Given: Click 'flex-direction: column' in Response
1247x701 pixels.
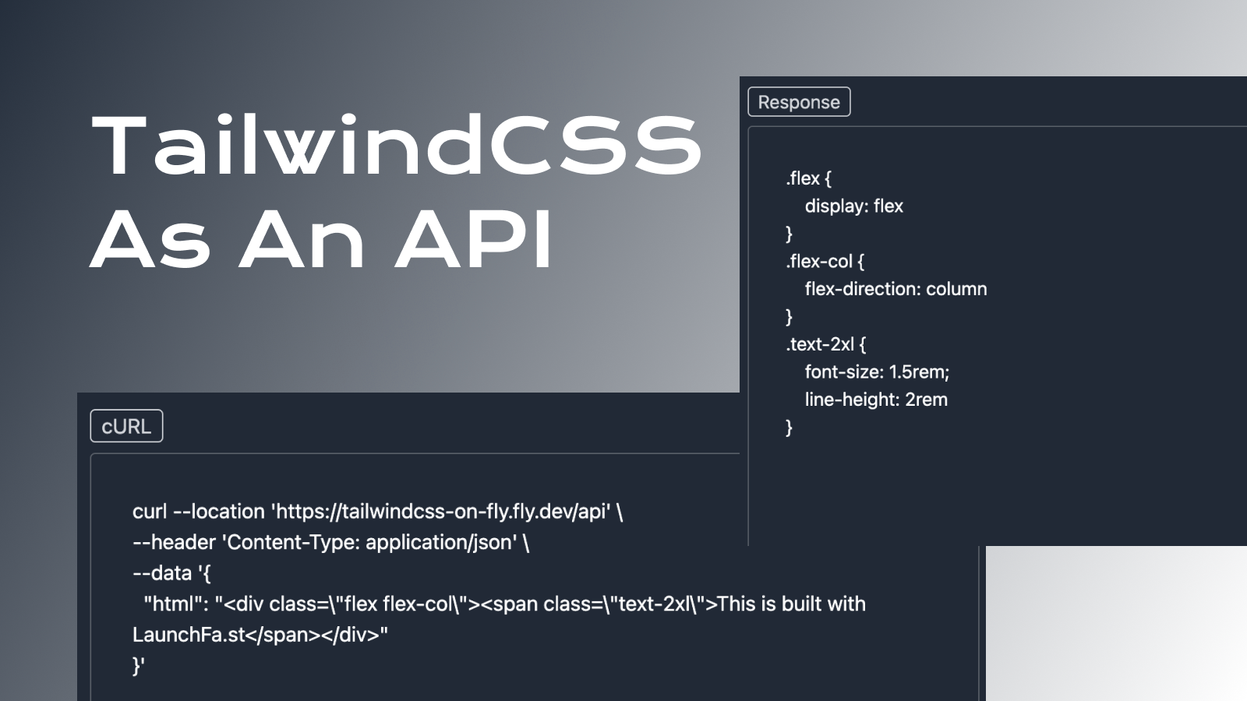Looking at the screenshot, I should 896,289.
